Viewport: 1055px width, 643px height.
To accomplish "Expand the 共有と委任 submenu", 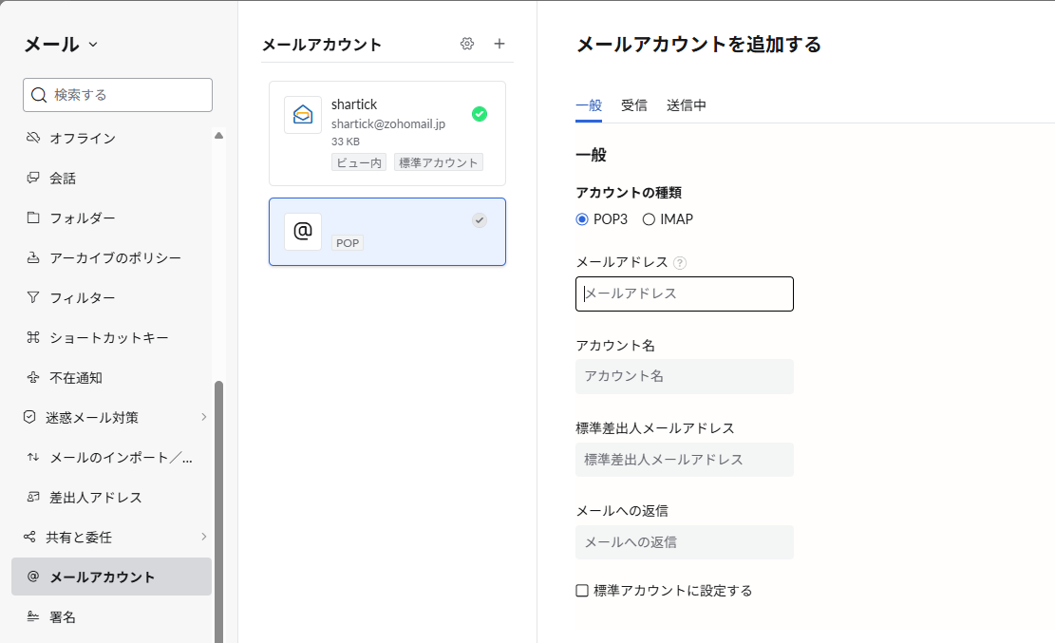I will (x=203, y=537).
